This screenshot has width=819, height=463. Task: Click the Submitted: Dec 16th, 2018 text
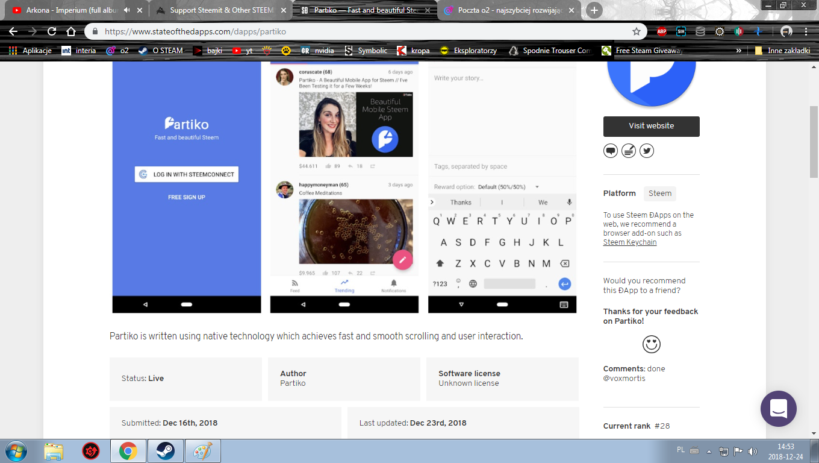pos(169,423)
